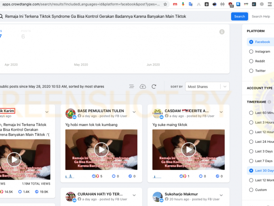Click into the search query field
Viewport: 274px width, 206px height.
[x=115, y=17]
